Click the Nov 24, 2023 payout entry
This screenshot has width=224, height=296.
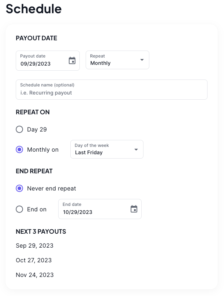point(35,275)
